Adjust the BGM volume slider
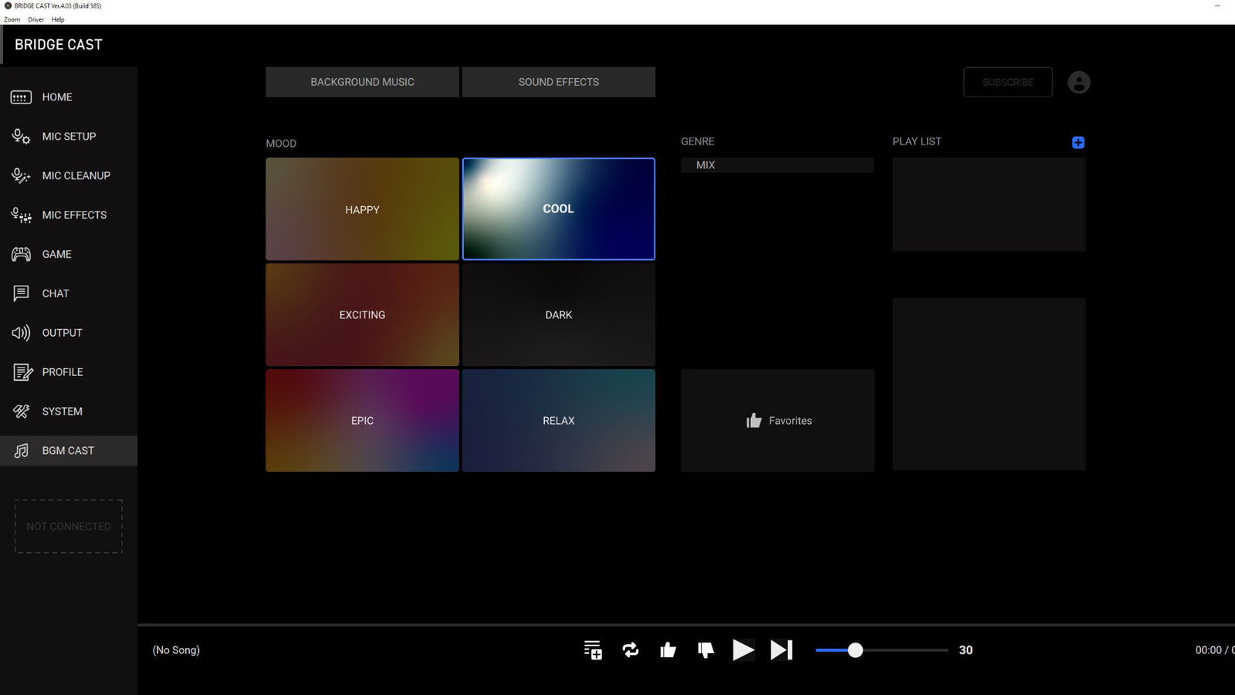The height and width of the screenshot is (695, 1235). click(855, 650)
